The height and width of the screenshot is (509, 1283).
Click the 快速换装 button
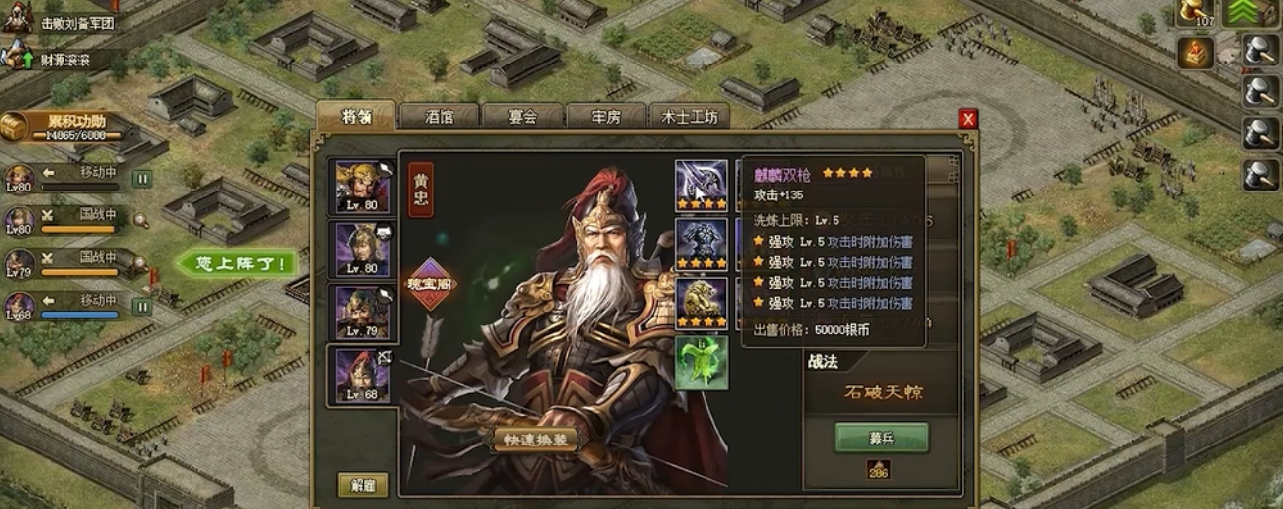coord(535,440)
